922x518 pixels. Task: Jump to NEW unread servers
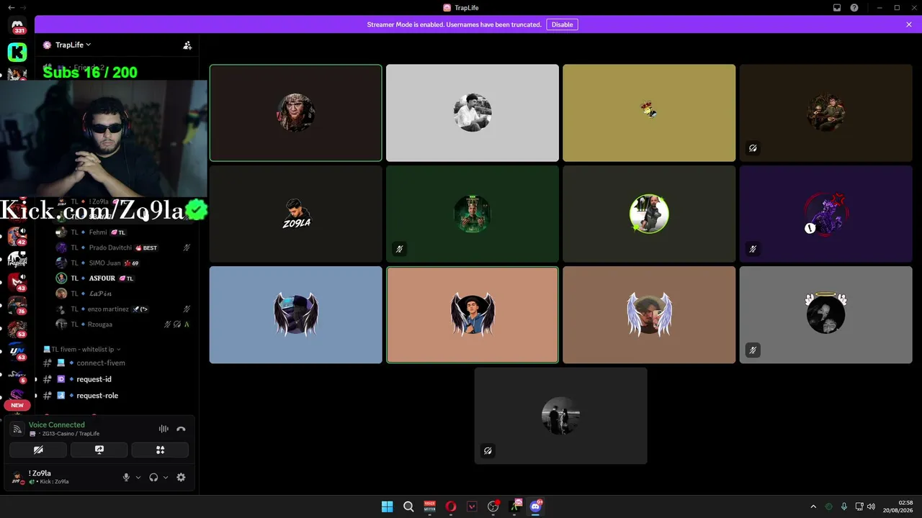[x=17, y=405]
